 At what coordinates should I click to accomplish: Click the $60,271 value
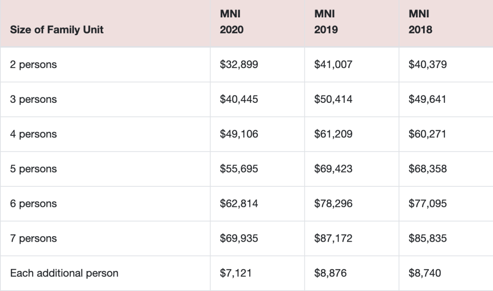427,134
